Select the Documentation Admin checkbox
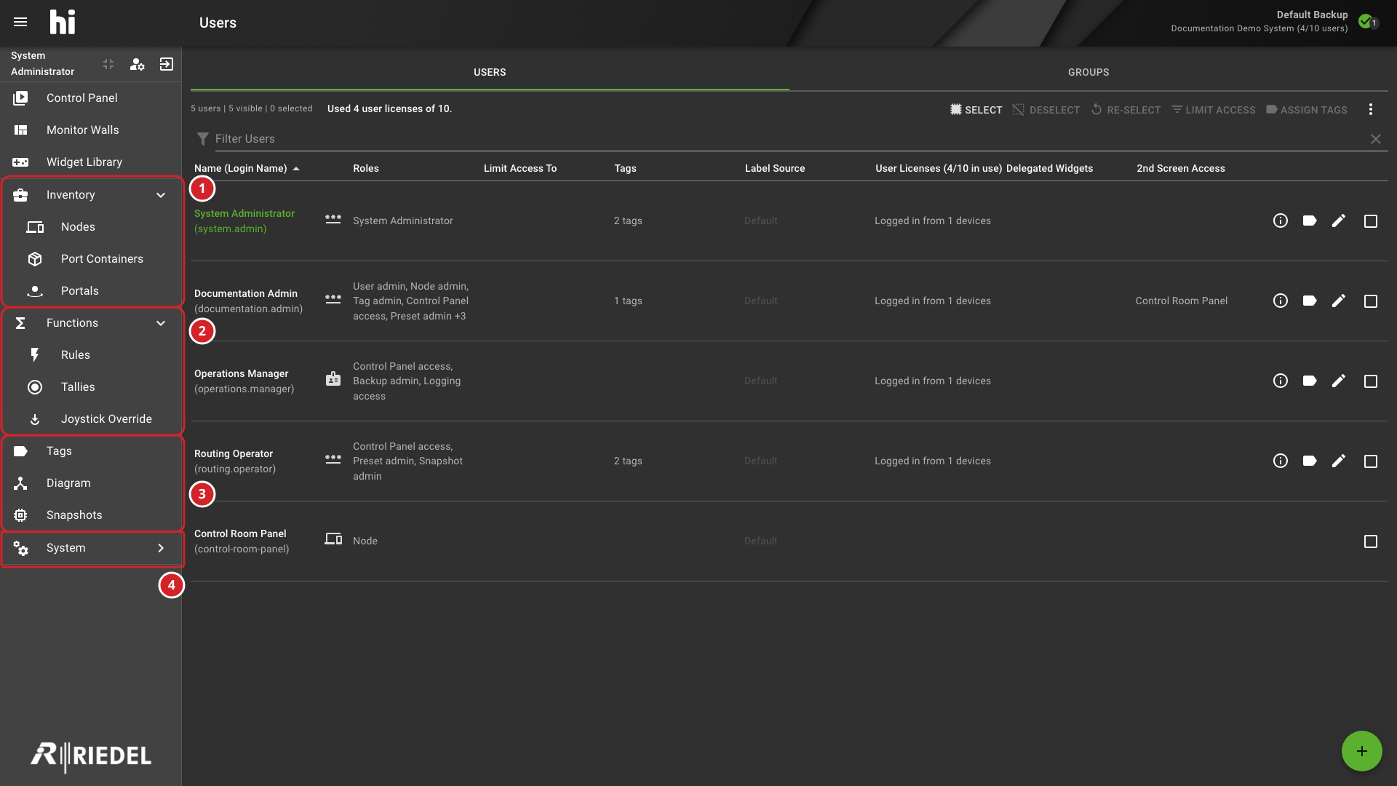 (1371, 301)
